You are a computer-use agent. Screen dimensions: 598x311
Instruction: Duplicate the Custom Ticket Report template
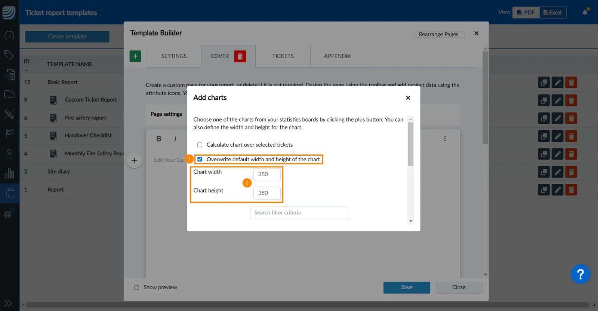544,100
